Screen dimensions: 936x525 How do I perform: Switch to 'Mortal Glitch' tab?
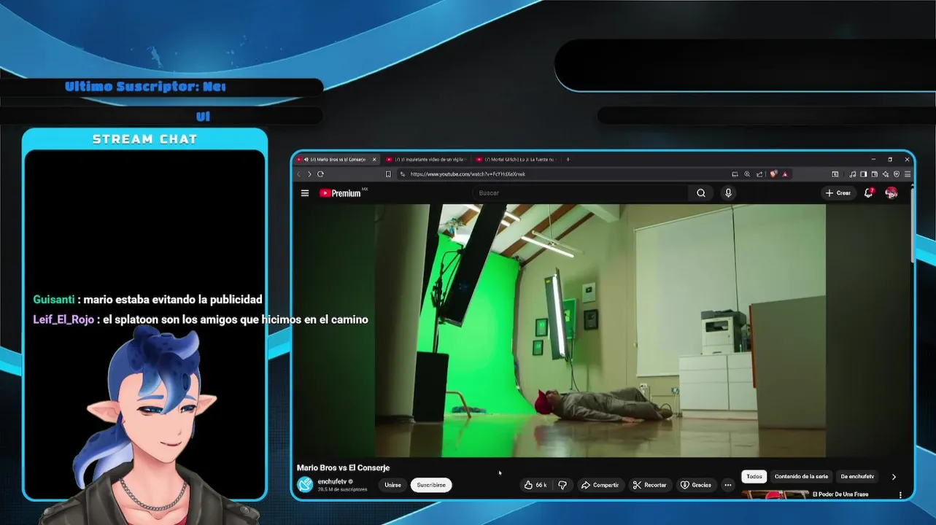[515, 159]
